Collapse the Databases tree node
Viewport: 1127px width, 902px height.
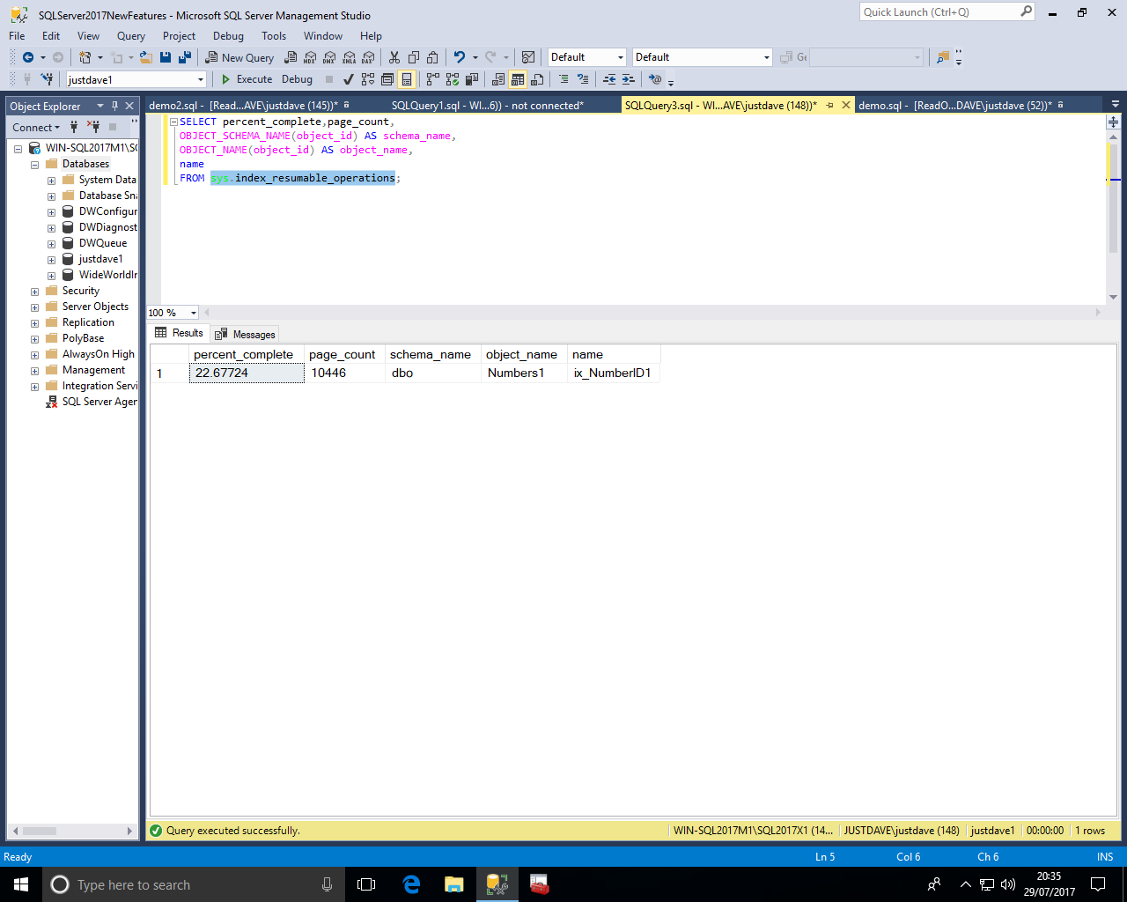pos(35,165)
